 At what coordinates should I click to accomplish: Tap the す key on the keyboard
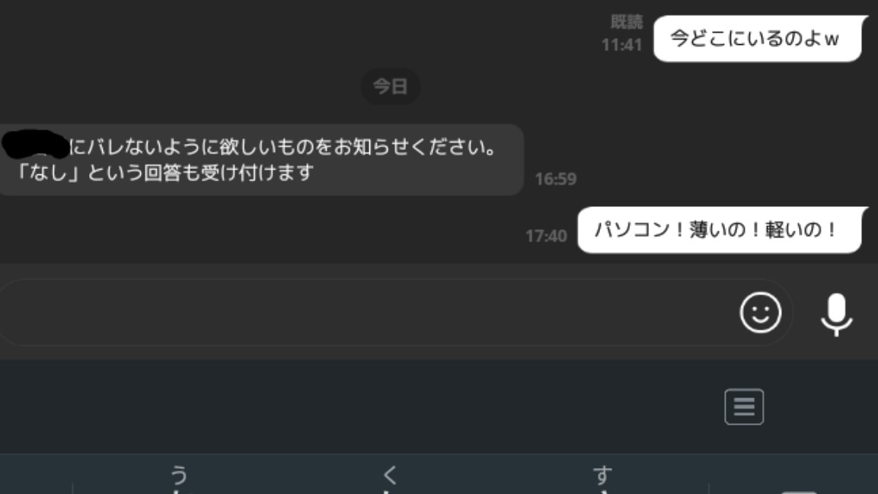(x=602, y=477)
